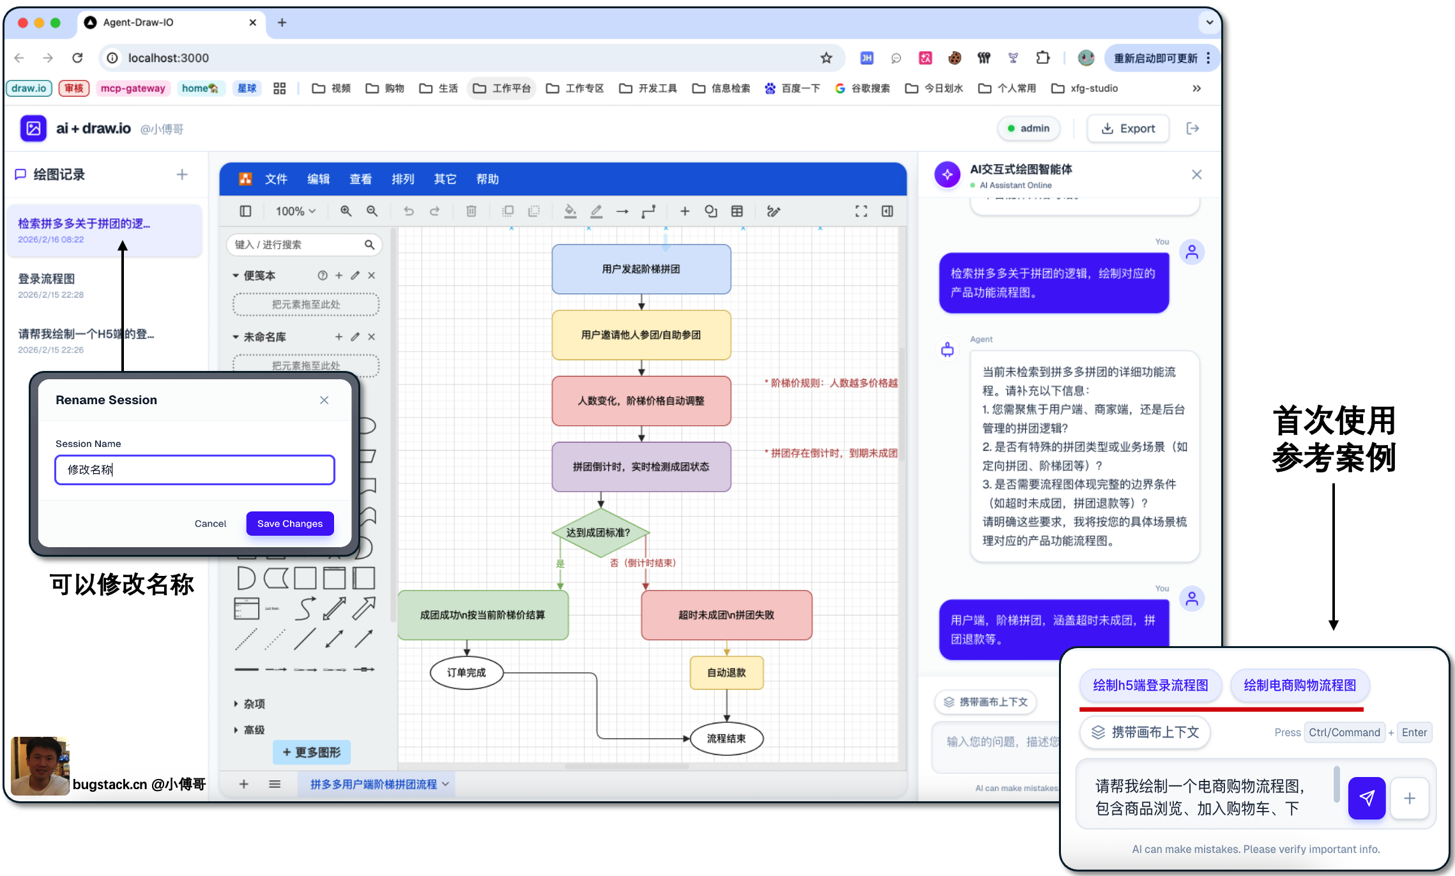This screenshot has height=876, width=1455.
Task: Open the 排列 menu
Action: point(402,179)
